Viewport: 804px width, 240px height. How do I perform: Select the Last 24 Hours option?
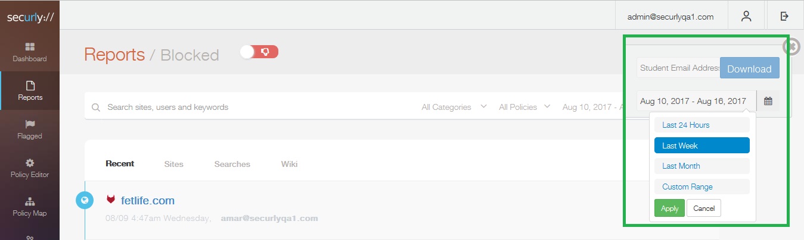[702, 125]
